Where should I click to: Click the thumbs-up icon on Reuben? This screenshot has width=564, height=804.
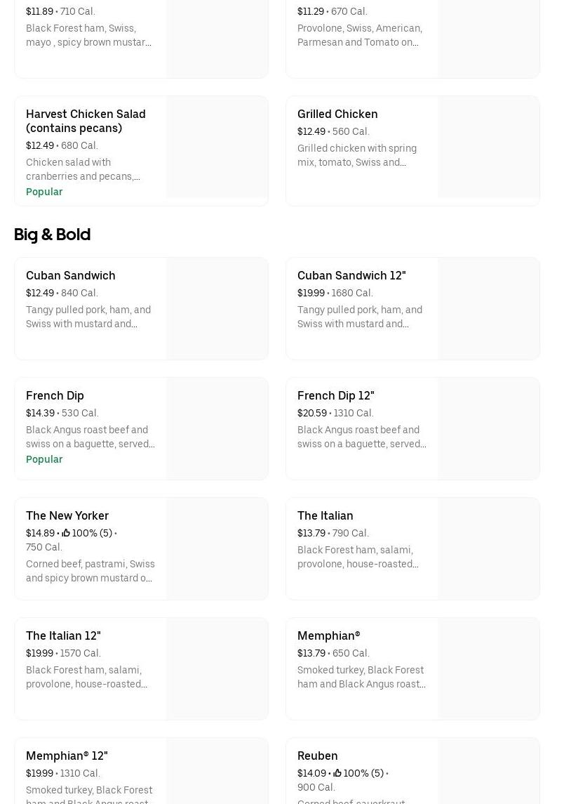(x=337, y=774)
